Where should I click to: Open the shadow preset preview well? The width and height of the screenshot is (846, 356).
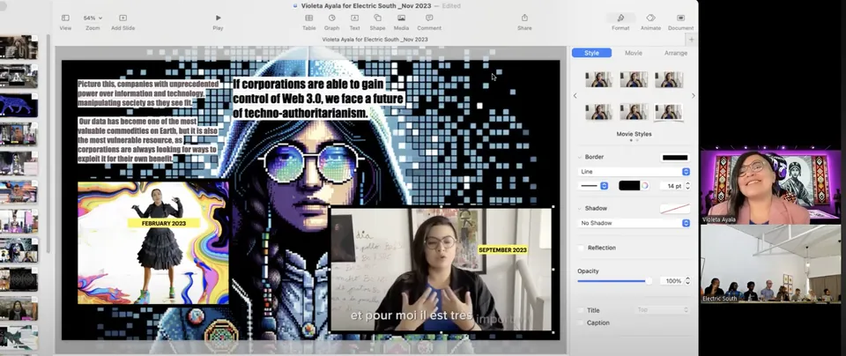tap(675, 208)
